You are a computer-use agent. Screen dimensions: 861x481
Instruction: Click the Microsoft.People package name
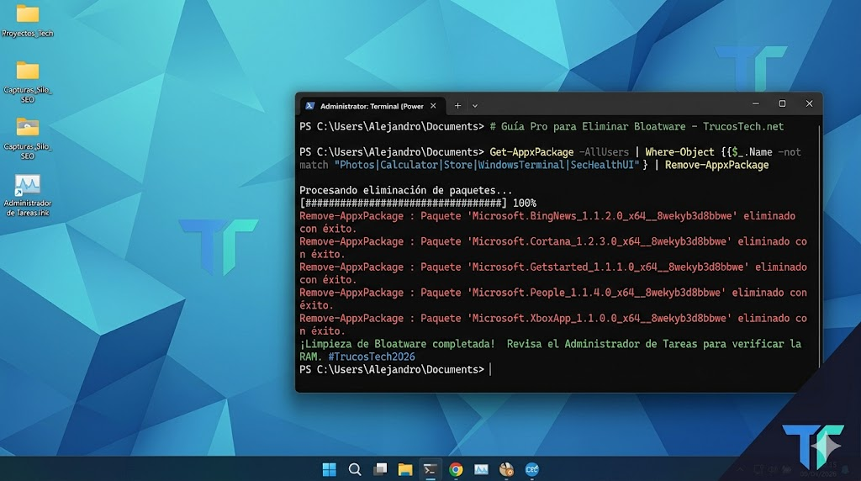pyautogui.click(x=596, y=293)
